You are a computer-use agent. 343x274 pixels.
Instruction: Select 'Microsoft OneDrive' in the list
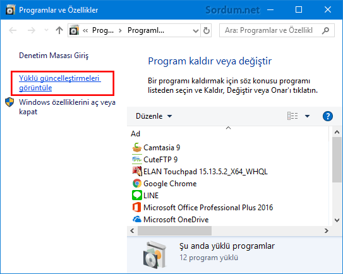[x=176, y=220]
